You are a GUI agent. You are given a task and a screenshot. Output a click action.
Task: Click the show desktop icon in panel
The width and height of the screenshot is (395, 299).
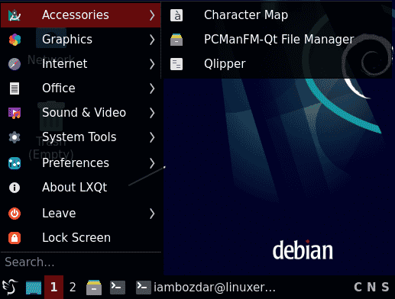coord(34,288)
